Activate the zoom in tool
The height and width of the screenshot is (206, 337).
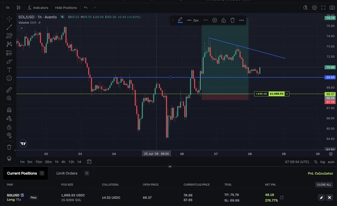pyautogui.click(x=9, y=98)
